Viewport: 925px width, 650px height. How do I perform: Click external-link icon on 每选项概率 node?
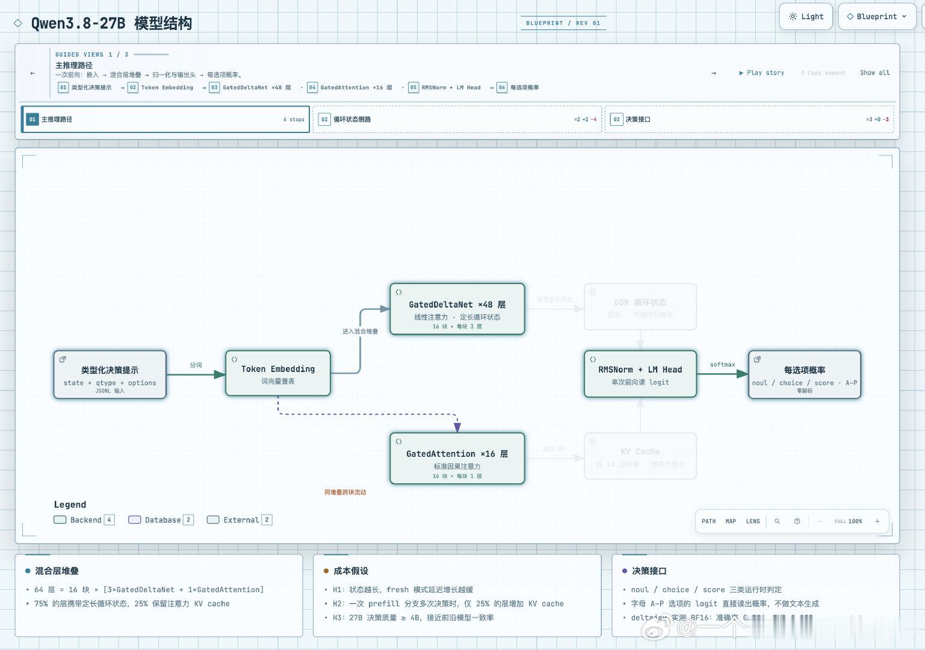click(757, 359)
